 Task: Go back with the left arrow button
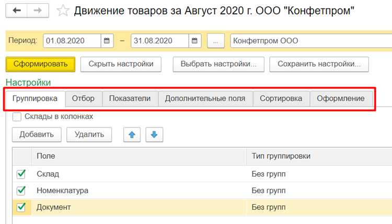click(17, 10)
